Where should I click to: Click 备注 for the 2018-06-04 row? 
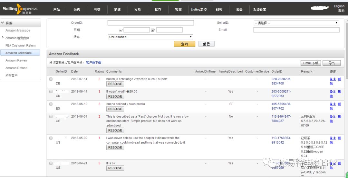[333, 116]
